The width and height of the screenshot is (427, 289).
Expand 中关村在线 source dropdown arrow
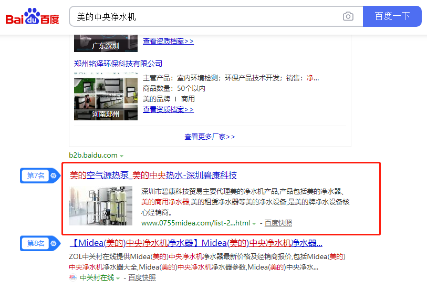pos(118,278)
